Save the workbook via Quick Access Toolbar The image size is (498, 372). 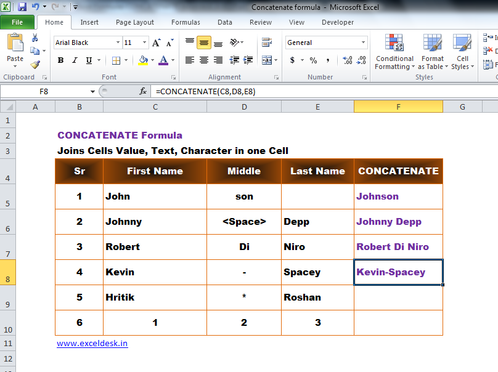(x=23, y=6)
